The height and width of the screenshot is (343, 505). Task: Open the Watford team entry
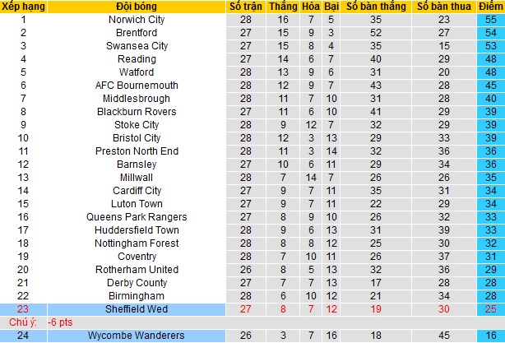tap(136, 72)
